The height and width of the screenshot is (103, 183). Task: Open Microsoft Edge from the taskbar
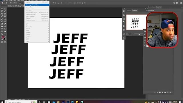click(72, 102)
